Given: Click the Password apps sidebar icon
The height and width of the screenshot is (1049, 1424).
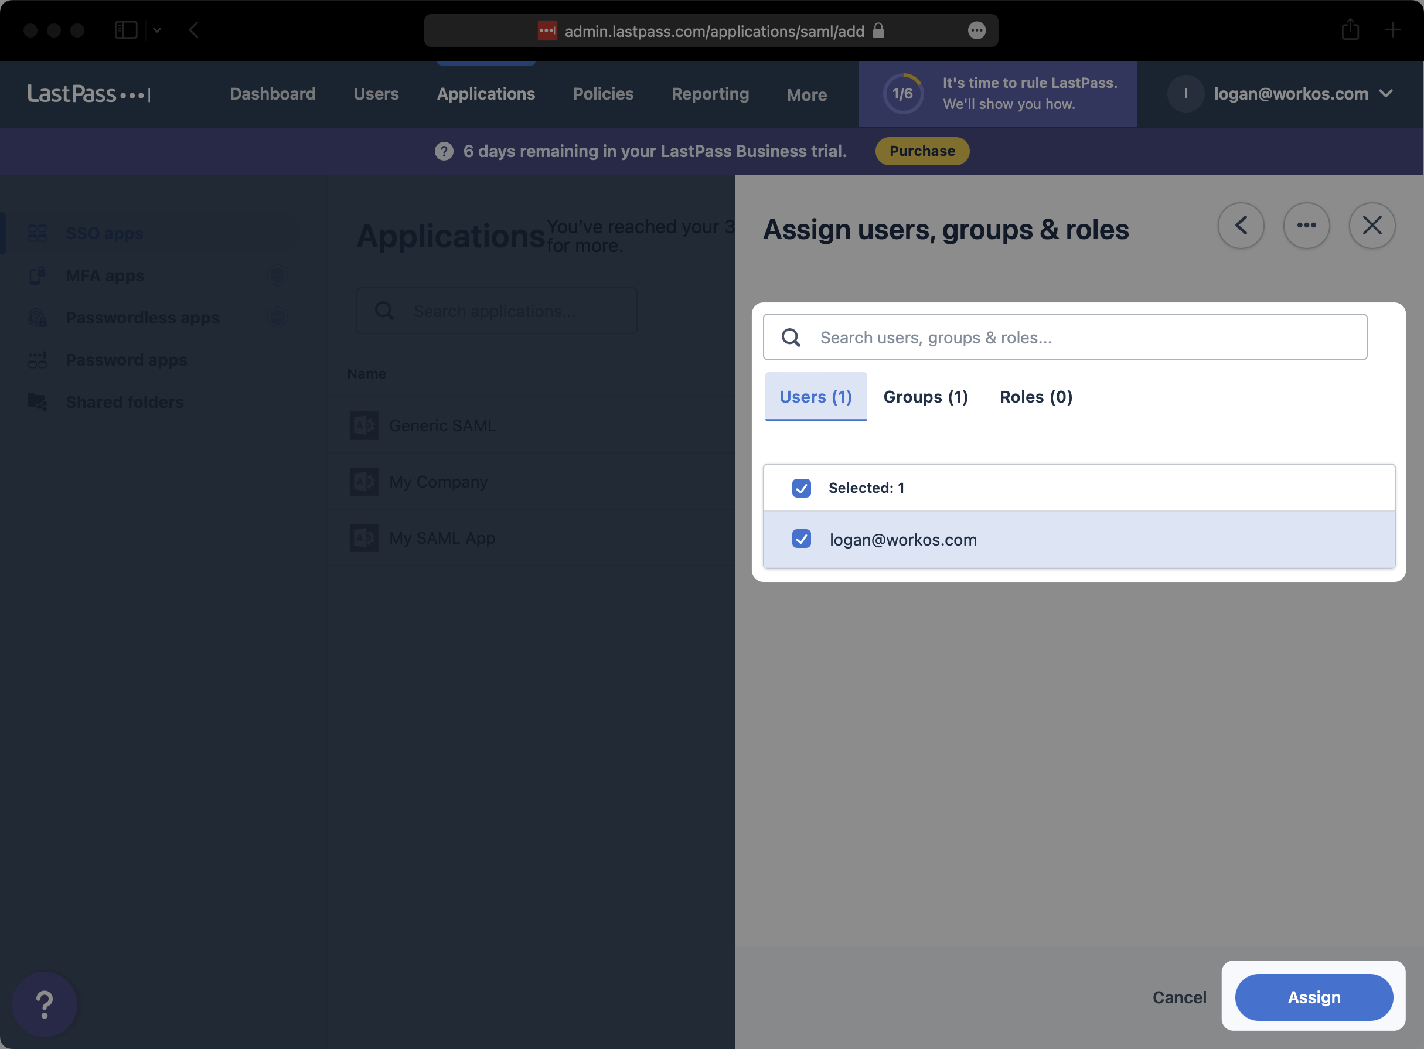Looking at the screenshot, I should [38, 358].
